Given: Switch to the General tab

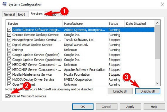Looking at the screenshot, I should [9, 14].
